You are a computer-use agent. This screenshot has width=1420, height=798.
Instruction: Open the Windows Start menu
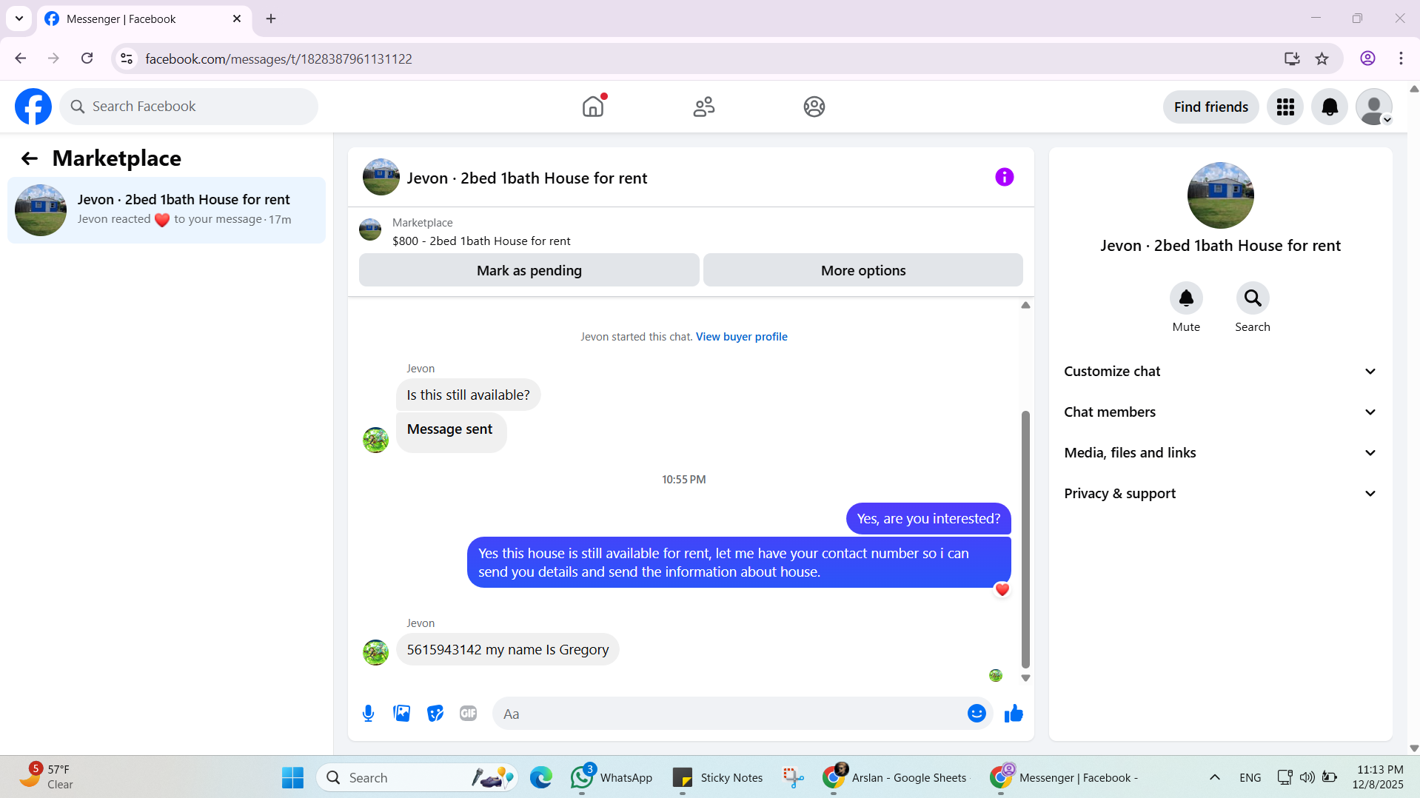pyautogui.click(x=292, y=777)
